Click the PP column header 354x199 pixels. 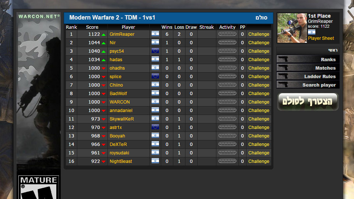pos(243,27)
